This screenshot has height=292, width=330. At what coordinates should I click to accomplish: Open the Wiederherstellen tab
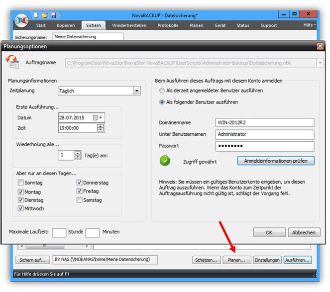coord(129,25)
